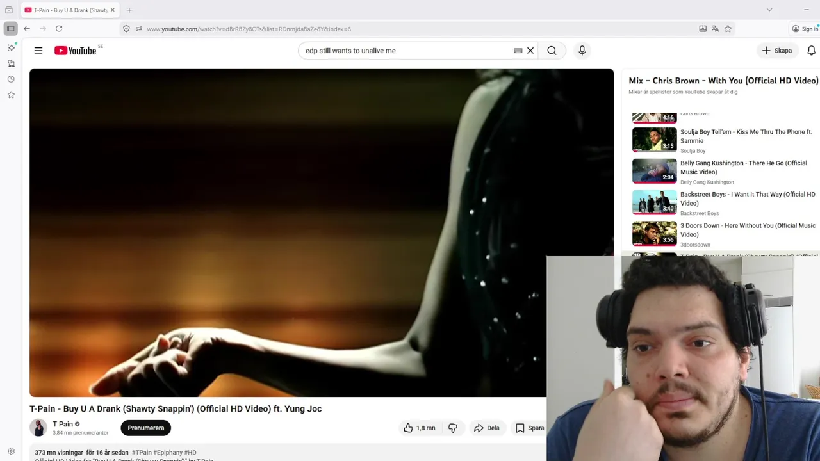The width and height of the screenshot is (820, 461).
Task: Click the #HD hashtag
Action: click(190, 453)
